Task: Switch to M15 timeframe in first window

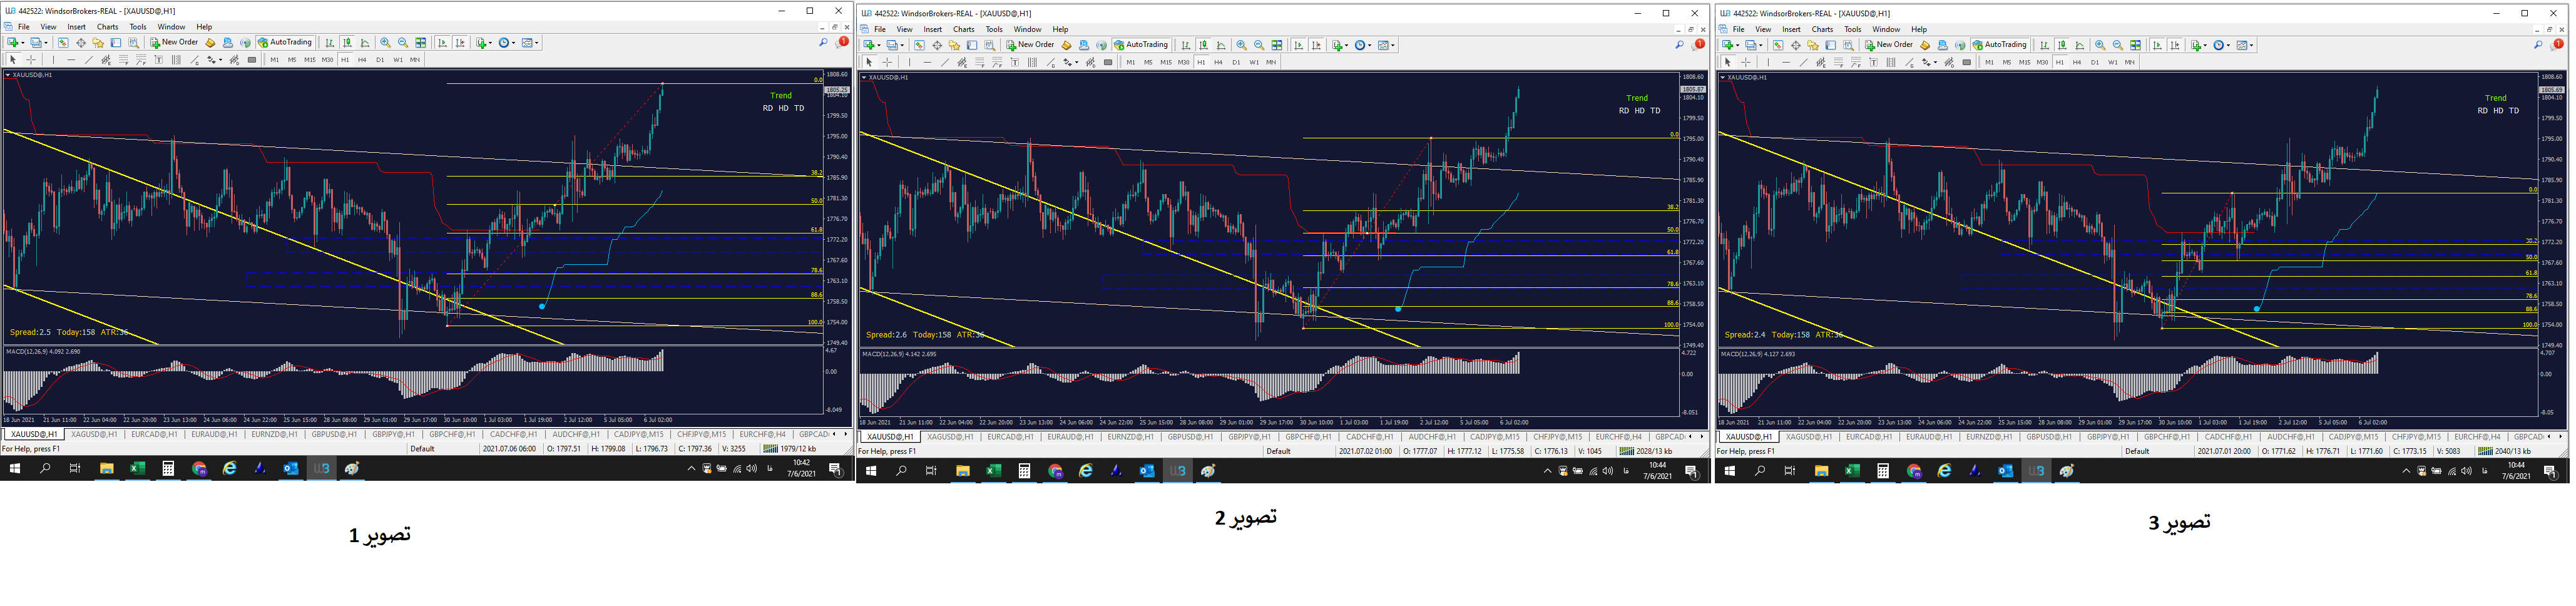Action: 310,60
